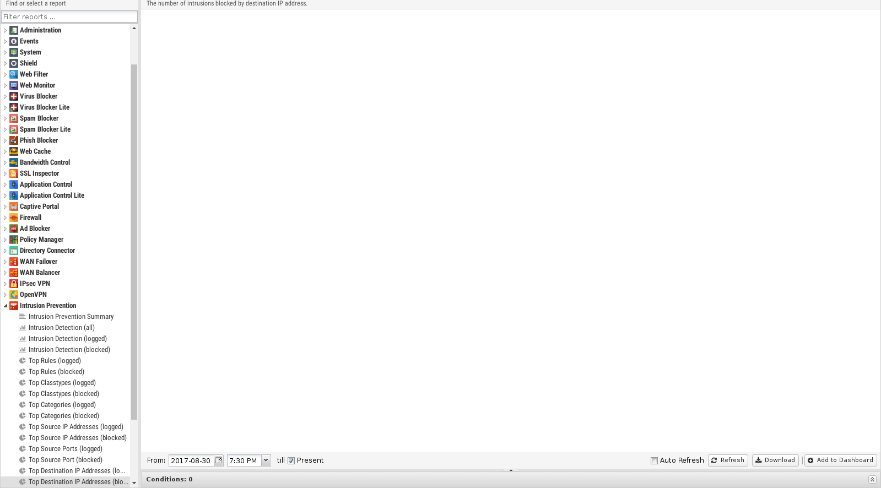
Task: Expand the Firewall tree node
Action: pos(5,218)
